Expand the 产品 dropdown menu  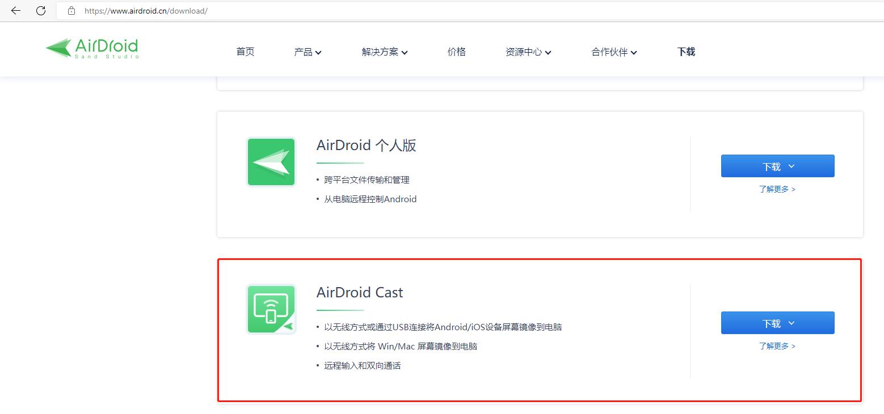(x=308, y=52)
